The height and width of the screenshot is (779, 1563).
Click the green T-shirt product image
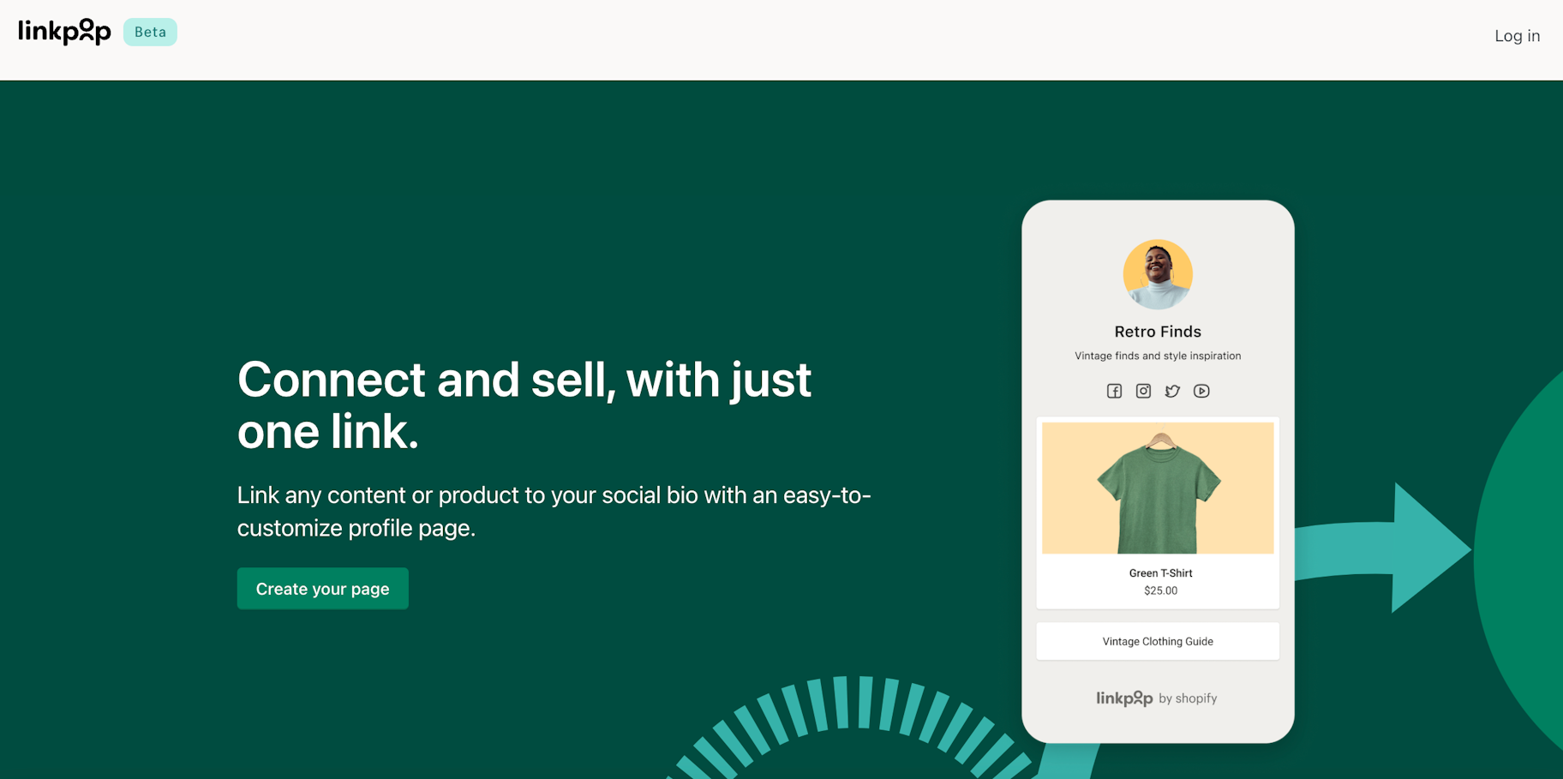(1158, 488)
